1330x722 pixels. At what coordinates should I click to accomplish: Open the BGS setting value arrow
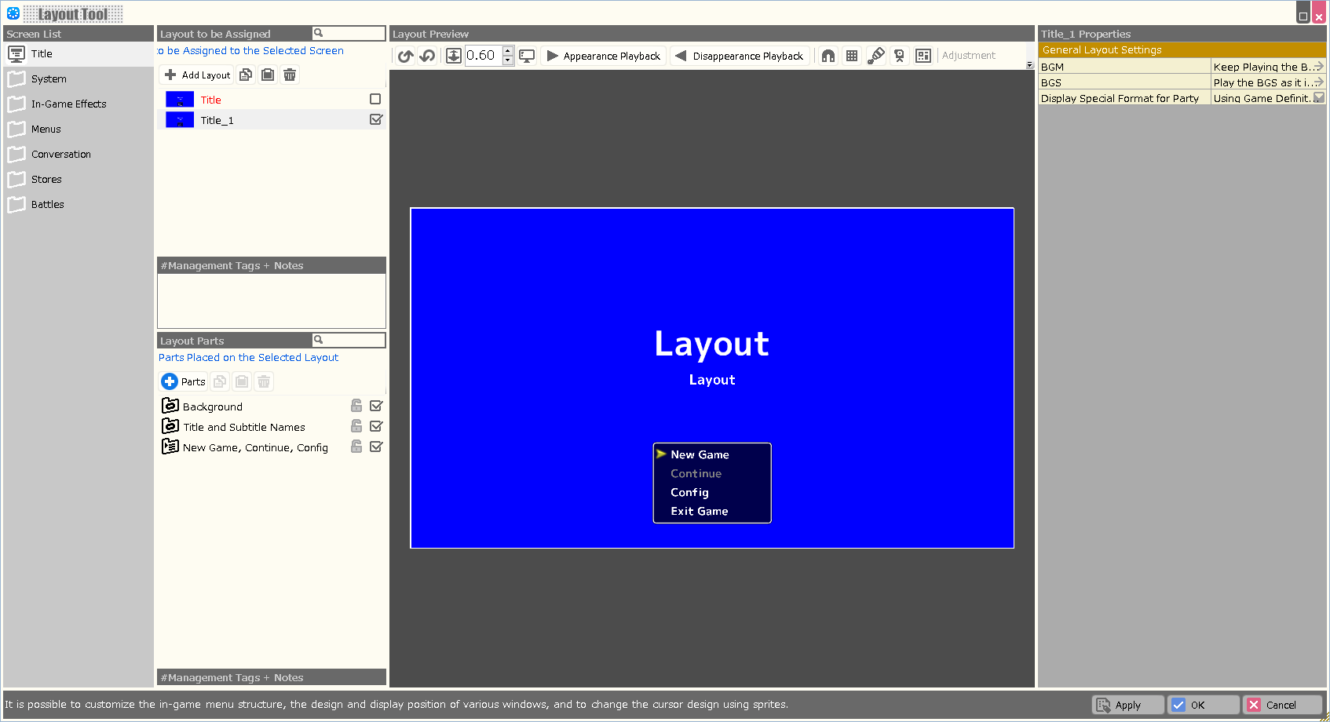point(1318,82)
